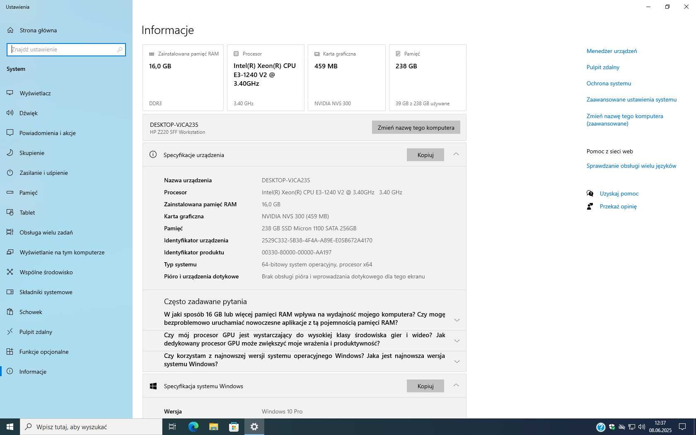Viewport: 696px width, 435px height.
Task: Open the notification center icon
Action: tap(682, 427)
